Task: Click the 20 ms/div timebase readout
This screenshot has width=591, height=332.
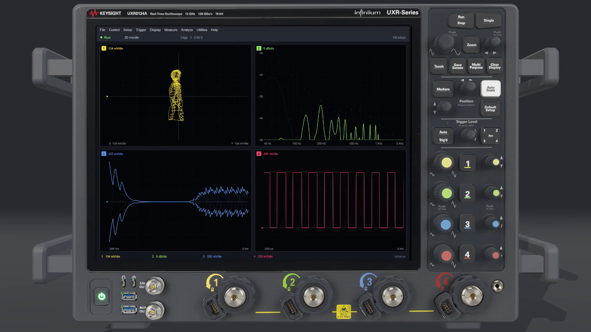Action: click(131, 38)
